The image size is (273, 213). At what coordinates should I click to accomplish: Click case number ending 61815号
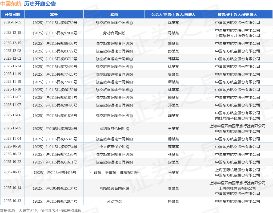point(55,97)
